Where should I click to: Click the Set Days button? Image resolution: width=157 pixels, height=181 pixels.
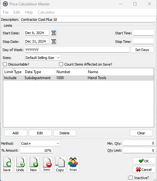coord(142,50)
